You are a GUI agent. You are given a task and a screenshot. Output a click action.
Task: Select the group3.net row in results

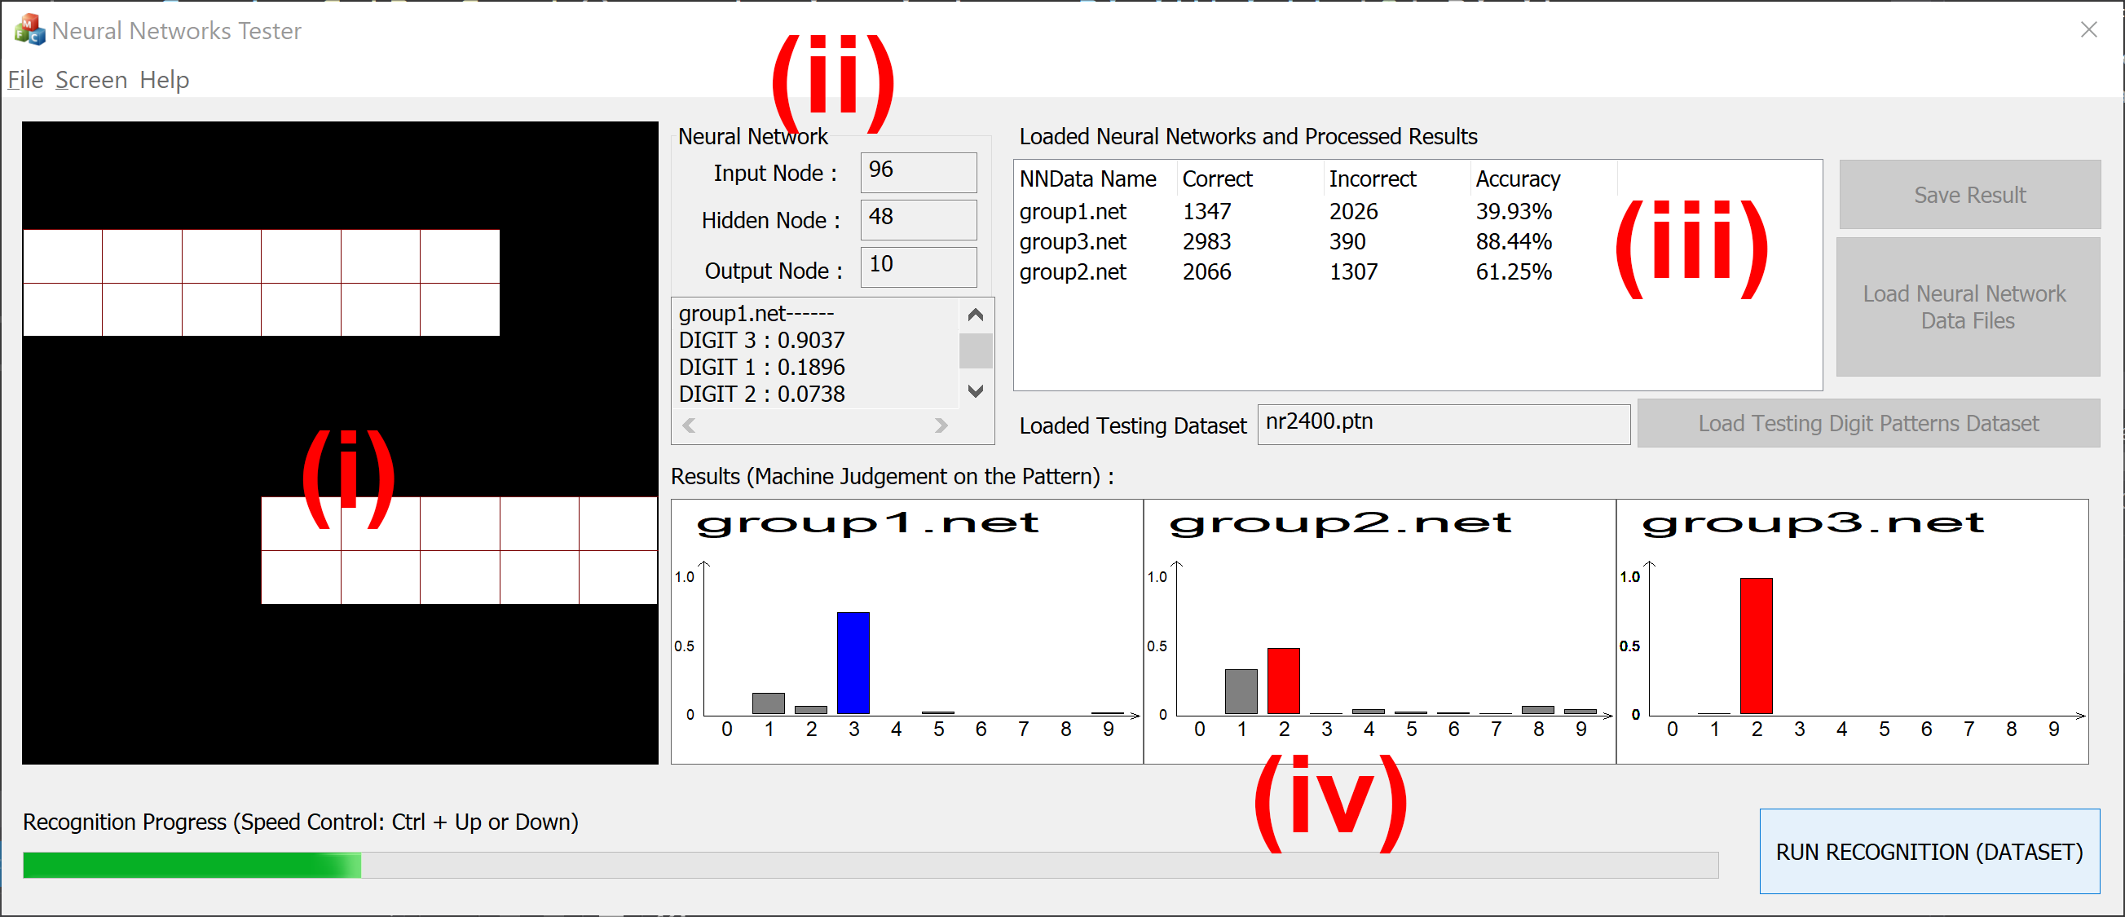point(1073,241)
